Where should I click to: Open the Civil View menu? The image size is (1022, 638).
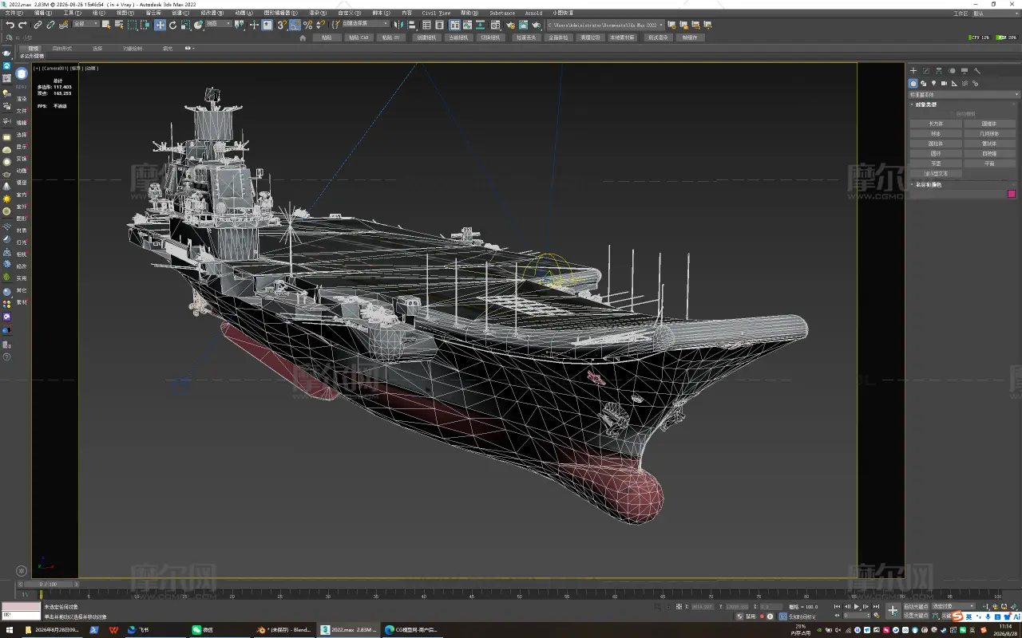pos(436,14)
